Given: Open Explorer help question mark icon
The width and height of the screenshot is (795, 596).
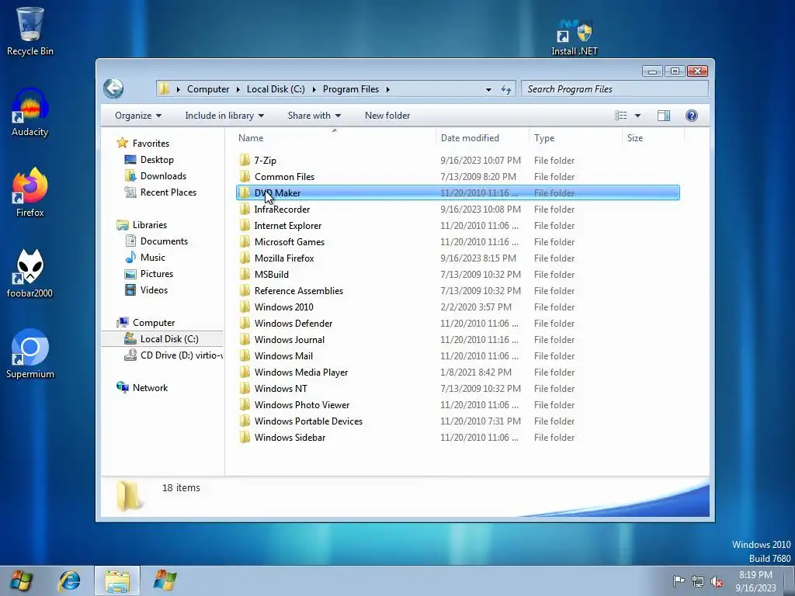Looking at the screenshot, I should point(692,116).
